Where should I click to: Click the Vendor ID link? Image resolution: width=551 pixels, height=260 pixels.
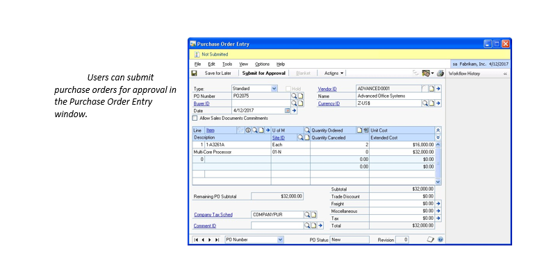click(327, 89)
